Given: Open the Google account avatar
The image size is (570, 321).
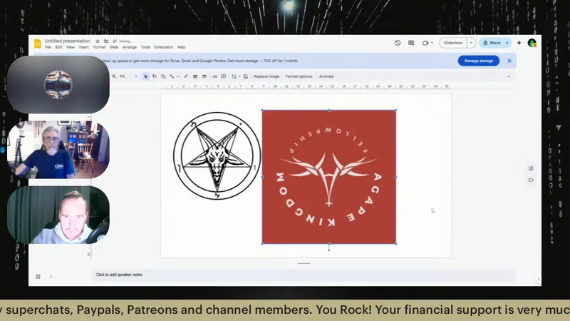Looking at the screenshot, I should [532, 43].
